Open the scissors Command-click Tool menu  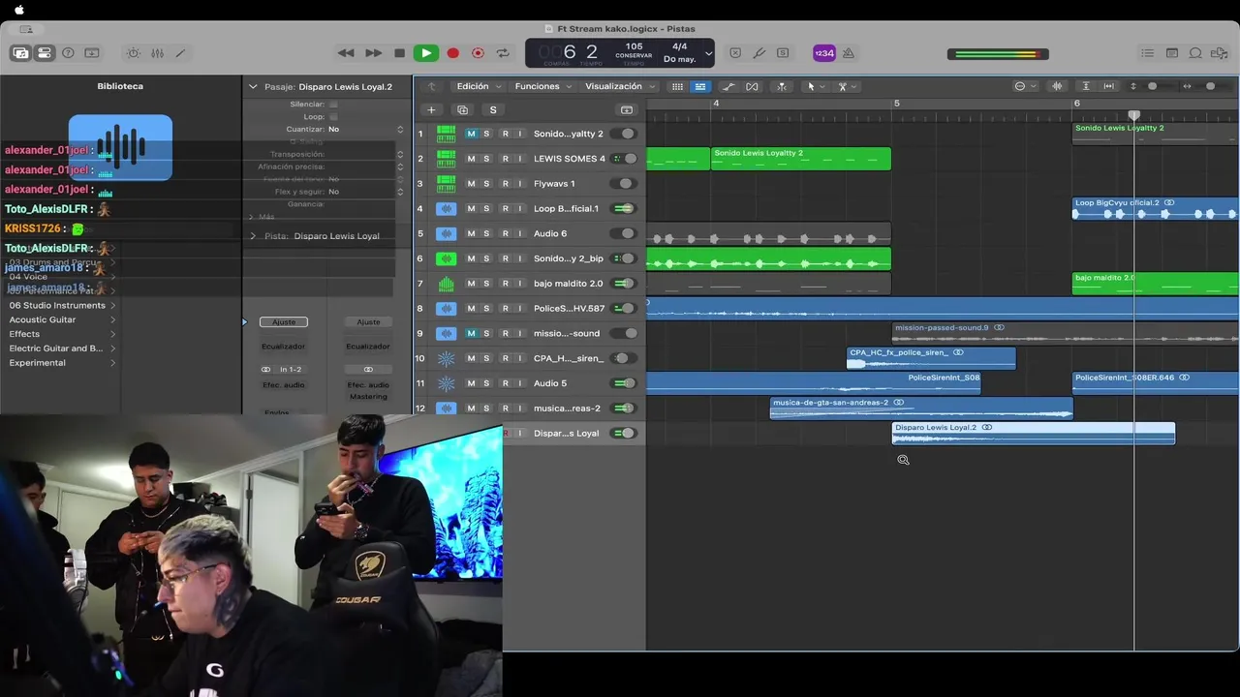pos(846,86)
